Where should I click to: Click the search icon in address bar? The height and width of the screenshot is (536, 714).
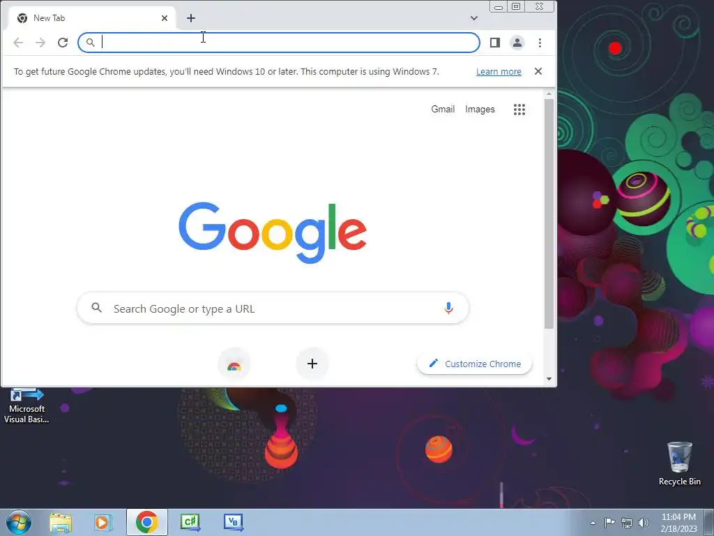pyautogui.click(x=90, y=43)
